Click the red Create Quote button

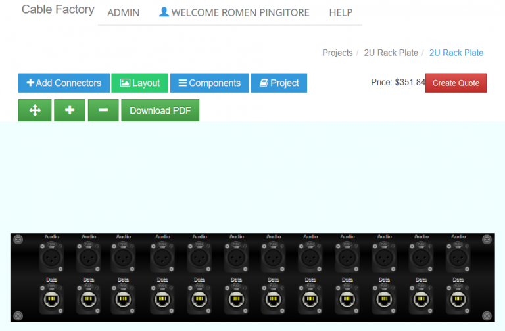coord(456,83)
